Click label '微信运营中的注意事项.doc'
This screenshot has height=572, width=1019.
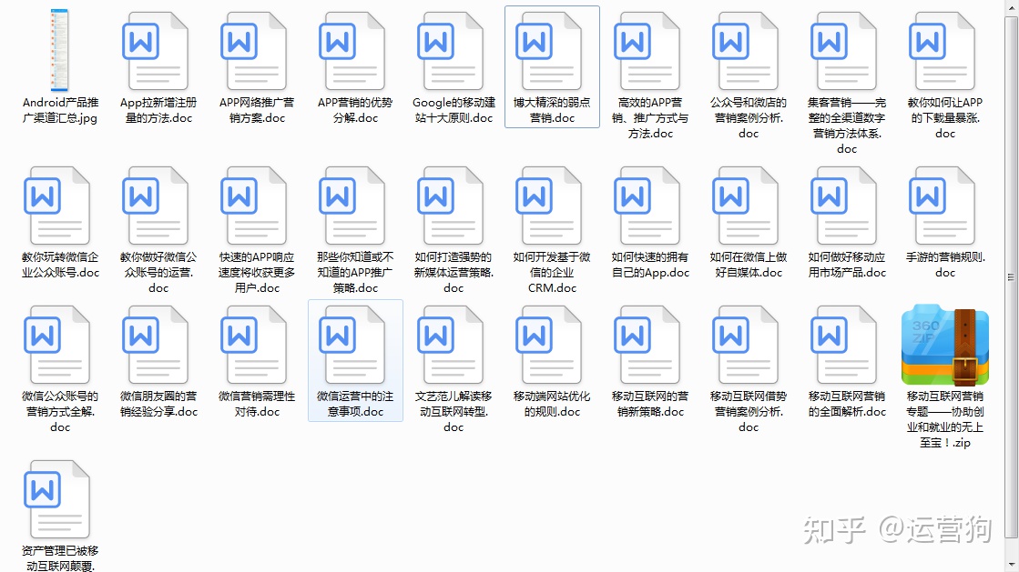(355, 404)
